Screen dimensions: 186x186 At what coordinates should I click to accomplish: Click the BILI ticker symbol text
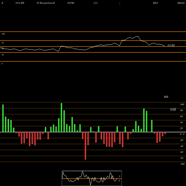pyautogui.click(x=155, y=3)
